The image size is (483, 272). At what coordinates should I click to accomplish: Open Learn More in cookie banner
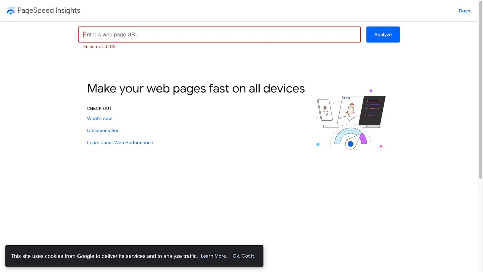[214, 256]
